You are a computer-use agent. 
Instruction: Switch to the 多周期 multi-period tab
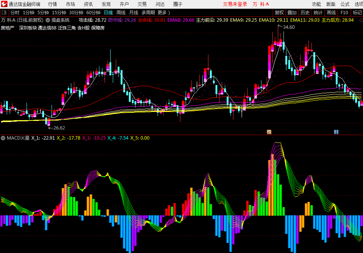coord(148,12)
